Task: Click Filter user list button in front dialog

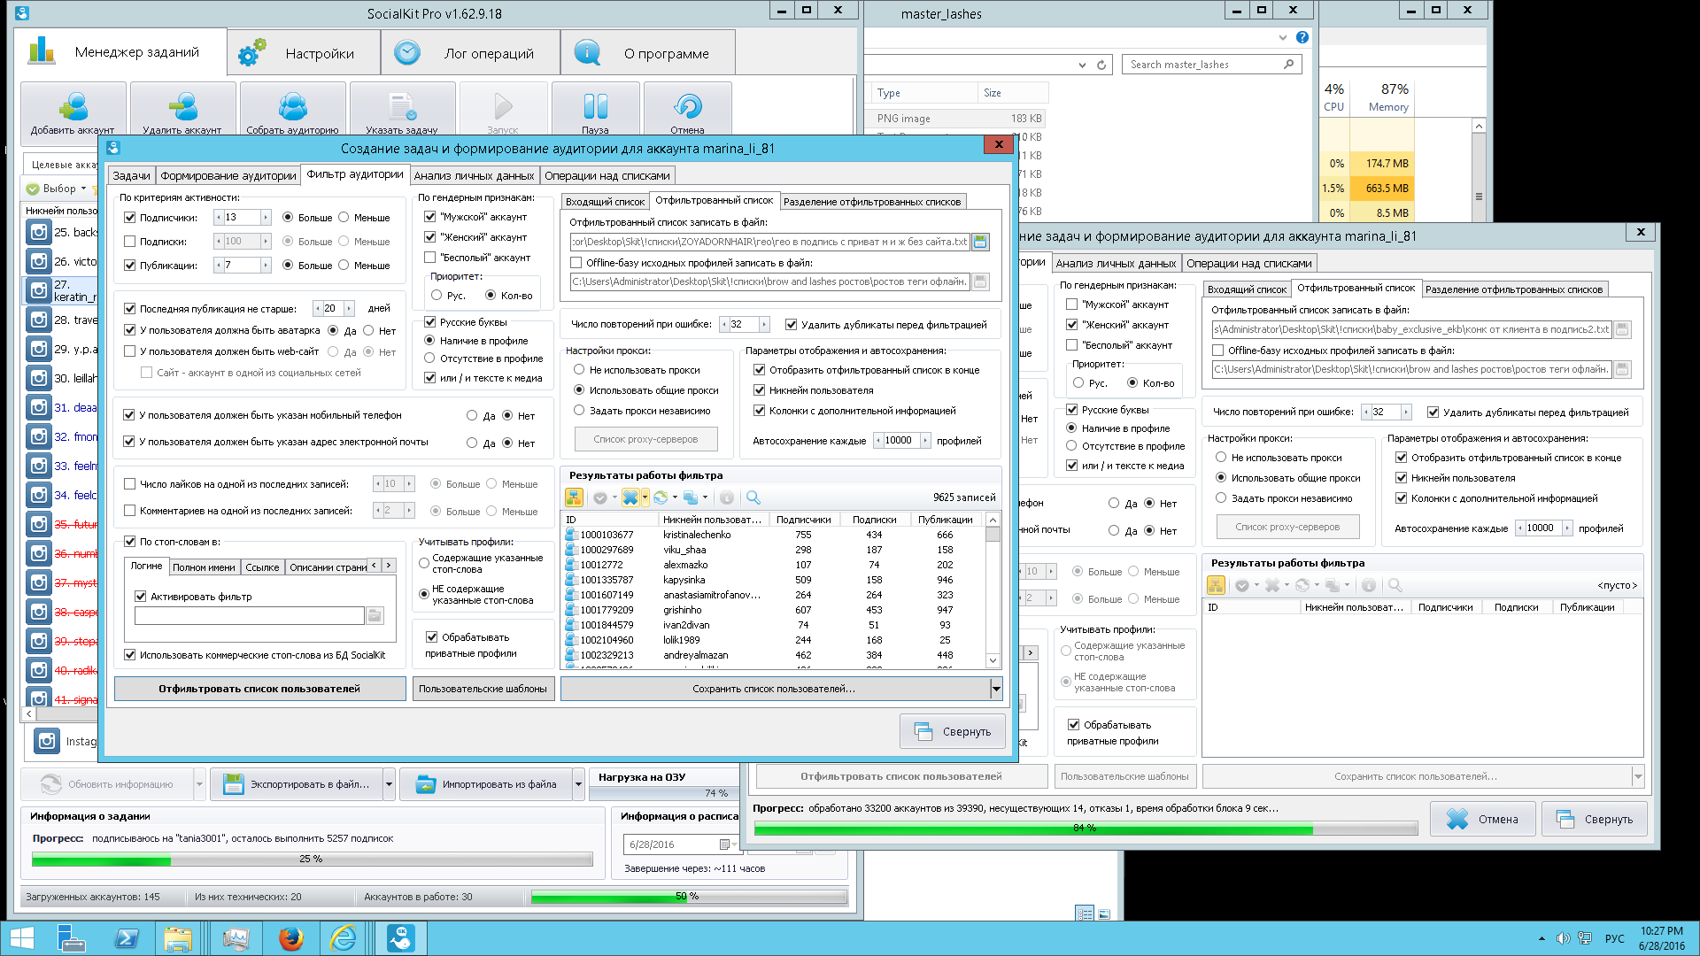Action: pyautogui.click(x=259, y=689)
